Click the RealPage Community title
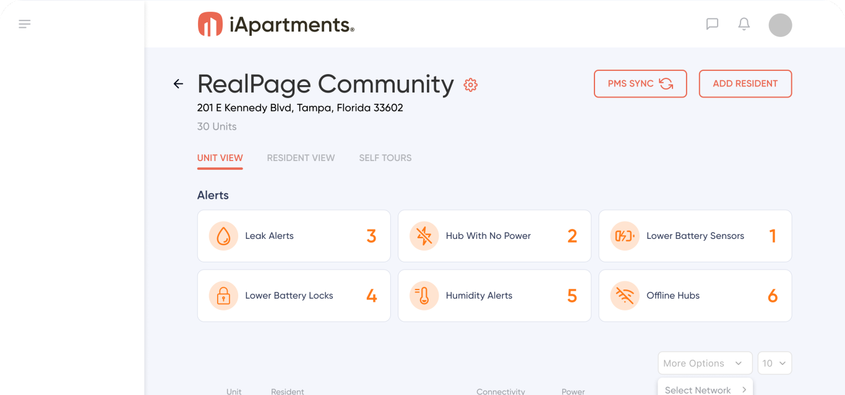 coord(325,84)
